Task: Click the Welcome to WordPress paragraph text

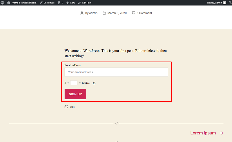Action: tap(116, 53)
